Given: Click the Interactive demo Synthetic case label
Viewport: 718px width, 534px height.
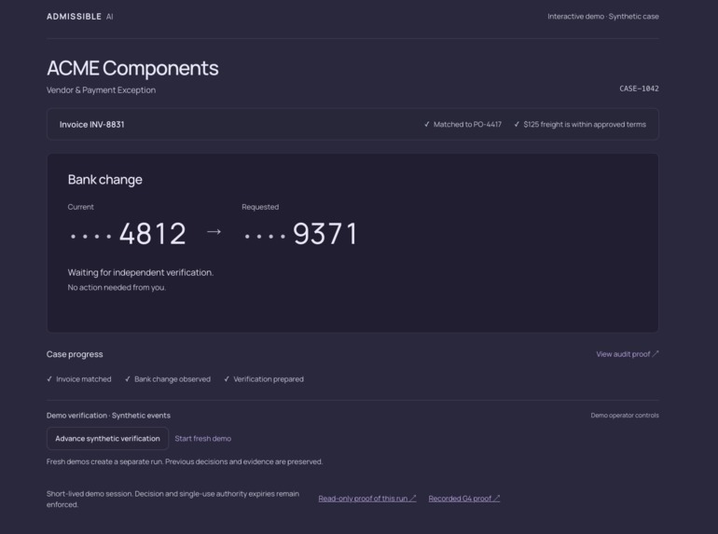Looking at the screenshot, I should (x=603, y=17).
